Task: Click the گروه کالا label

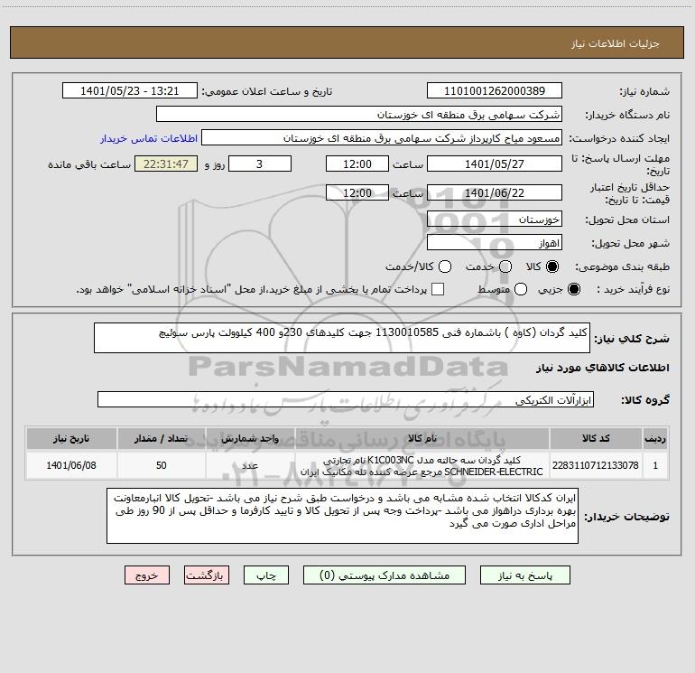Action: click(645, 400)
